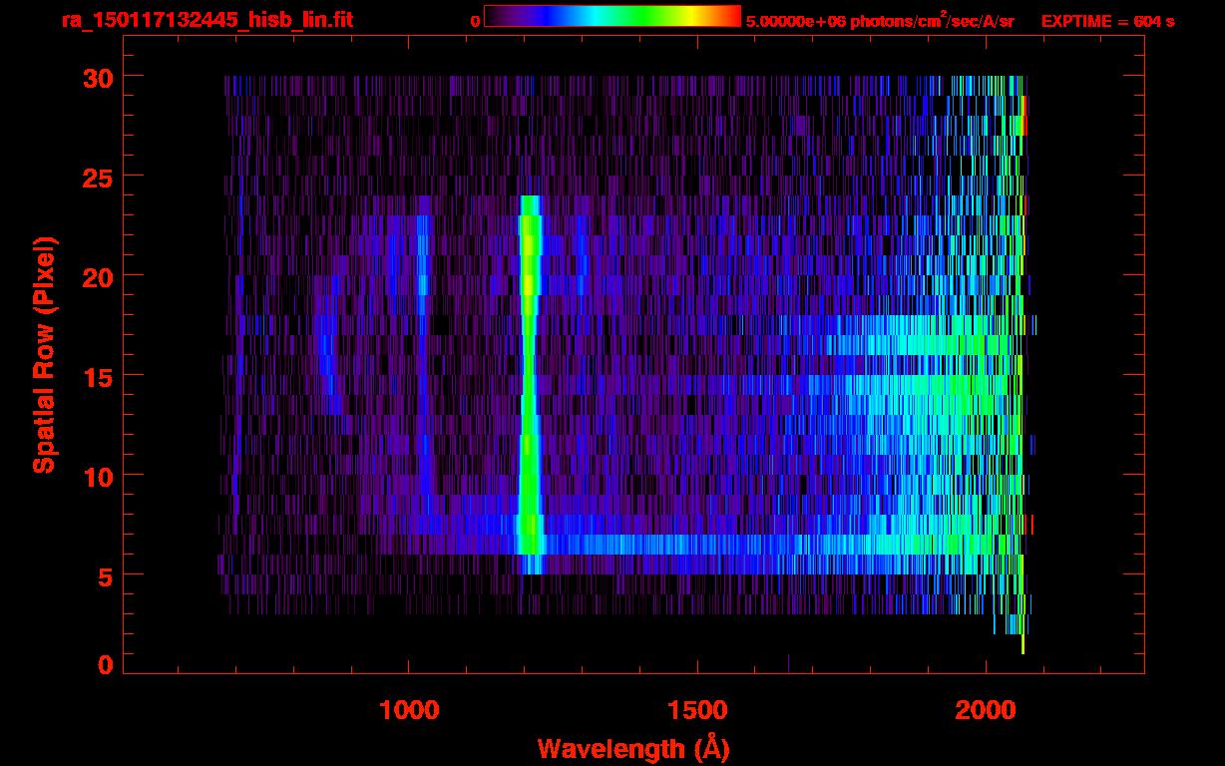Click the red end of the color bar

(x=732, y=17)
